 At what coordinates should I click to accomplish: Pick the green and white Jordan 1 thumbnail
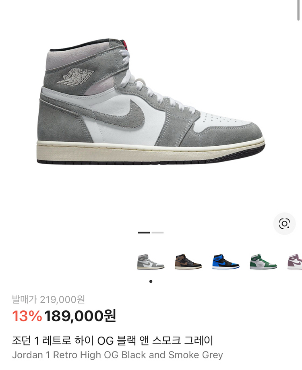[x=263, y=262]
